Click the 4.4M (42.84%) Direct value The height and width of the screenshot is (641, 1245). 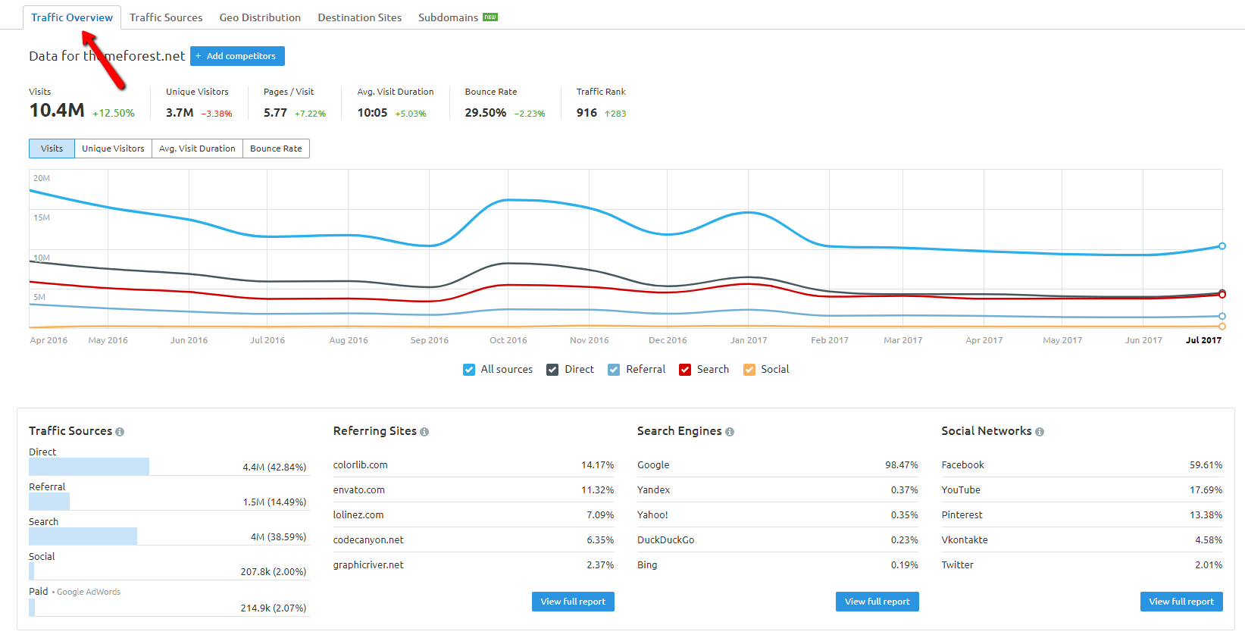click(x=274, y=467)
